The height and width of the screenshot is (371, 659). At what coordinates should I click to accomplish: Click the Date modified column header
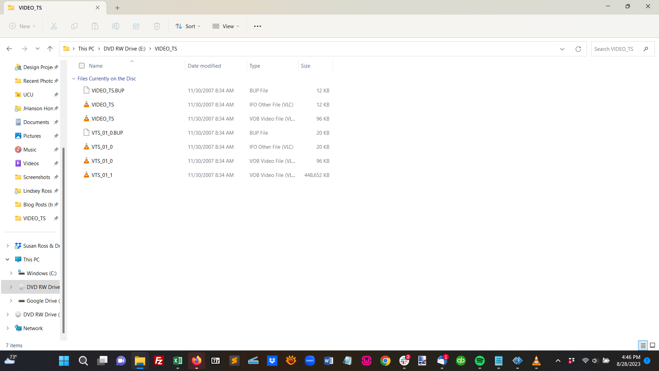point(216,66)
